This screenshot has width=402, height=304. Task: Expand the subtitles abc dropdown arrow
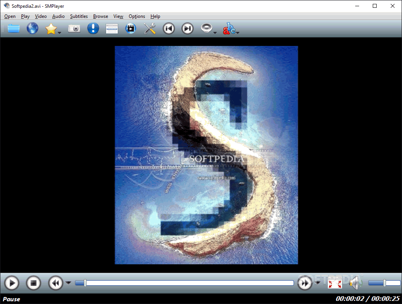(x=238, y=32)
